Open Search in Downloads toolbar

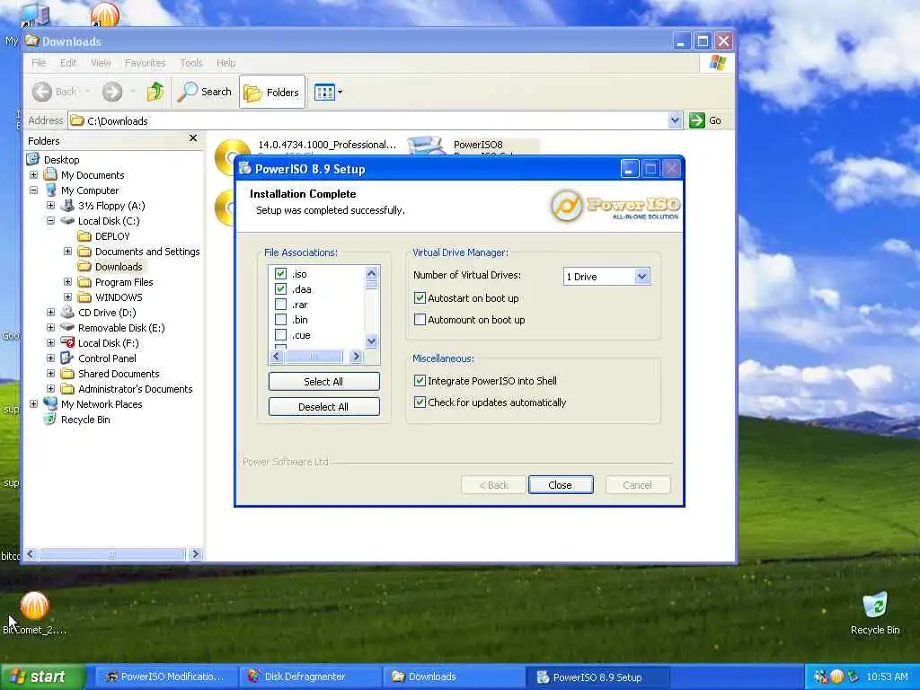[205, 92]
